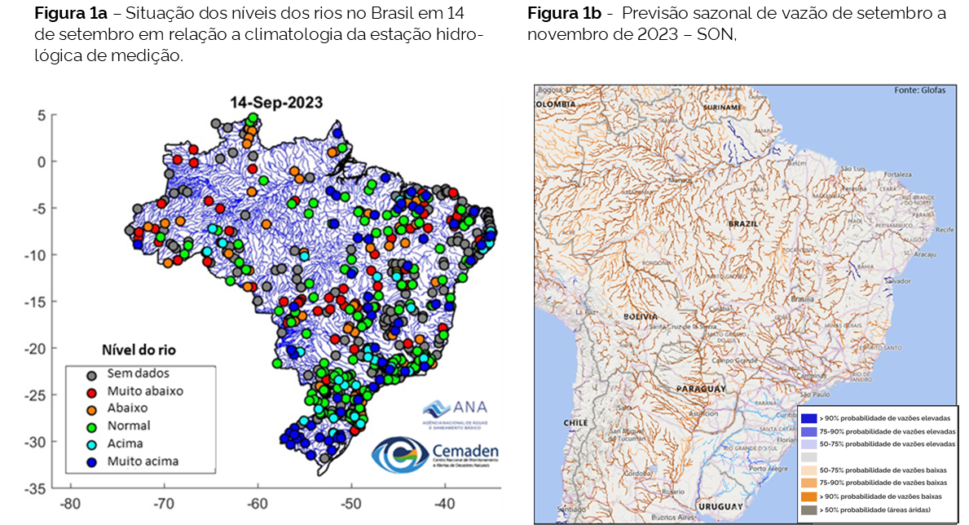The width and height of the screenshot is (969, 525).
Task: Select the cyan 'Acima' legend dot
Action: tap(92, 444)
